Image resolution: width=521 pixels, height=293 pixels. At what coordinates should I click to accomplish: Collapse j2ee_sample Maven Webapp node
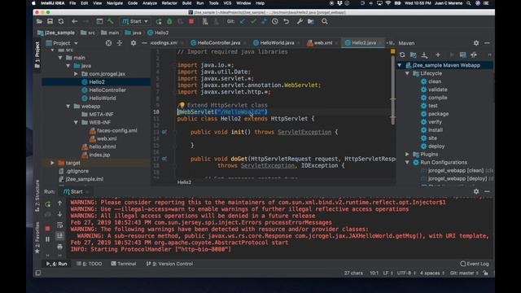click(400, 65)
